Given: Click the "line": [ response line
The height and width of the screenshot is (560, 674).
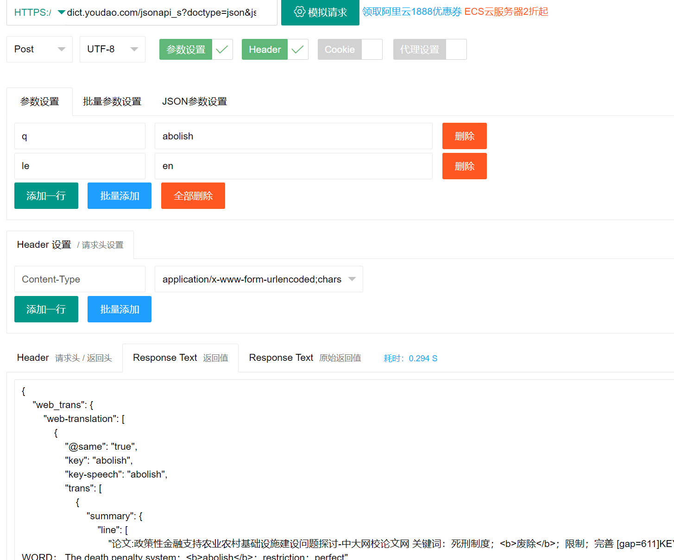Looking at the screenshot, I should pos(113,530).
